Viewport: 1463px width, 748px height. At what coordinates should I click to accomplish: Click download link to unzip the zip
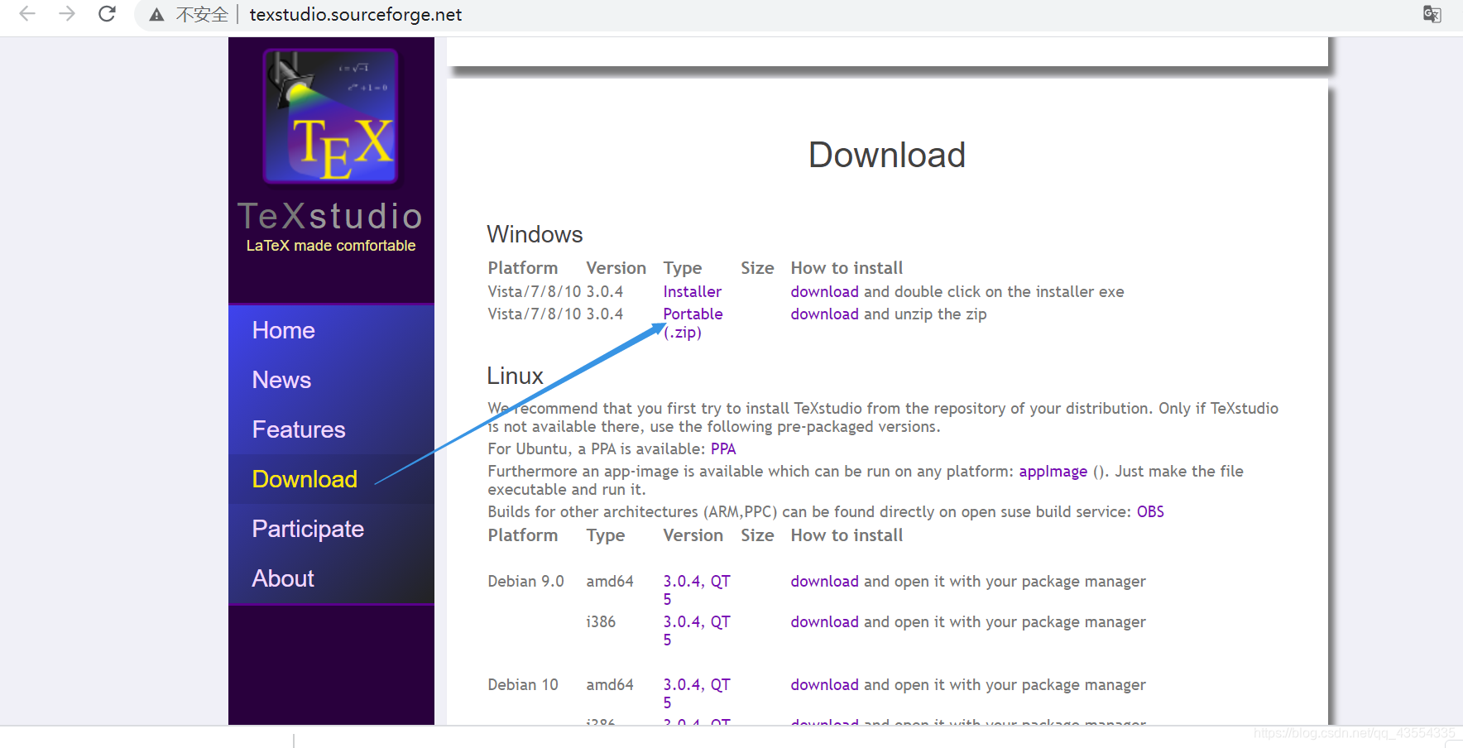[824, 314]
